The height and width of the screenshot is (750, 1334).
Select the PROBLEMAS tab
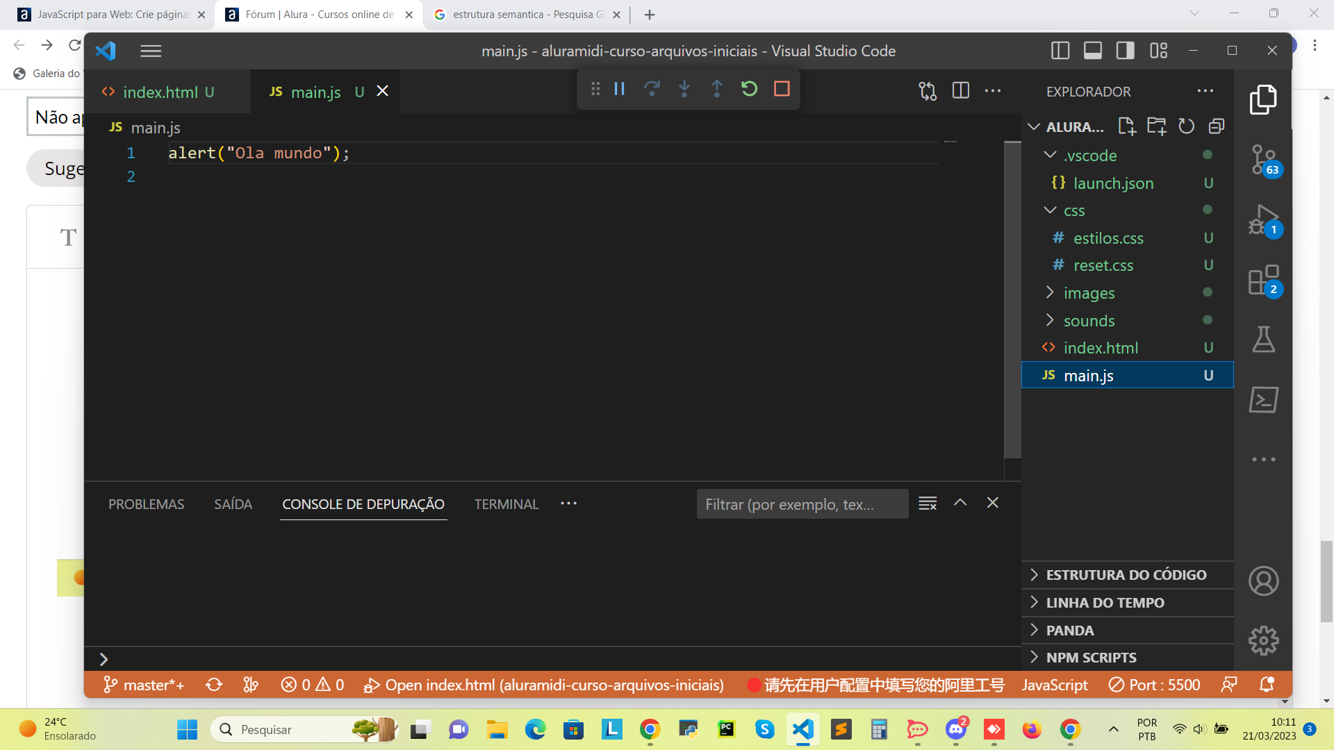pyautogui.click(x=147, y=503)
